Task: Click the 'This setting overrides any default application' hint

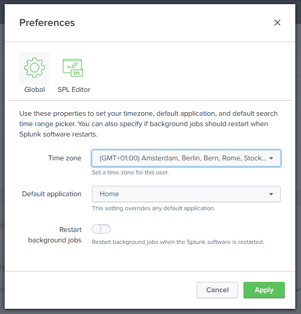Action: coord(154,208)
